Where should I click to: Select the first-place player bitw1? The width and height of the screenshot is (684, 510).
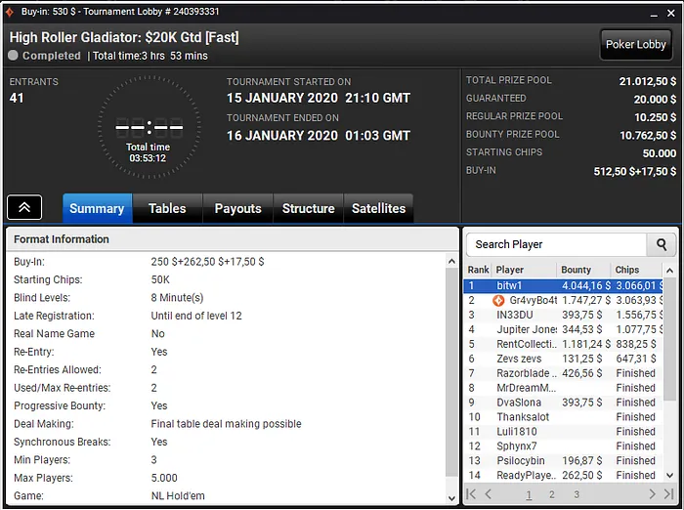pyautogui.click(x=564, y=285)
